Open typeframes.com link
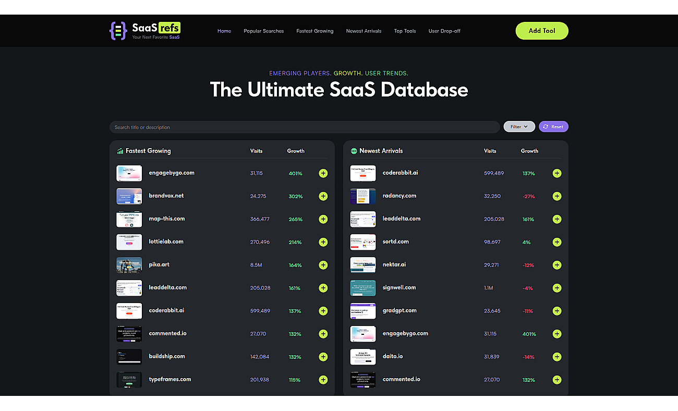 (x=170, y=379)
